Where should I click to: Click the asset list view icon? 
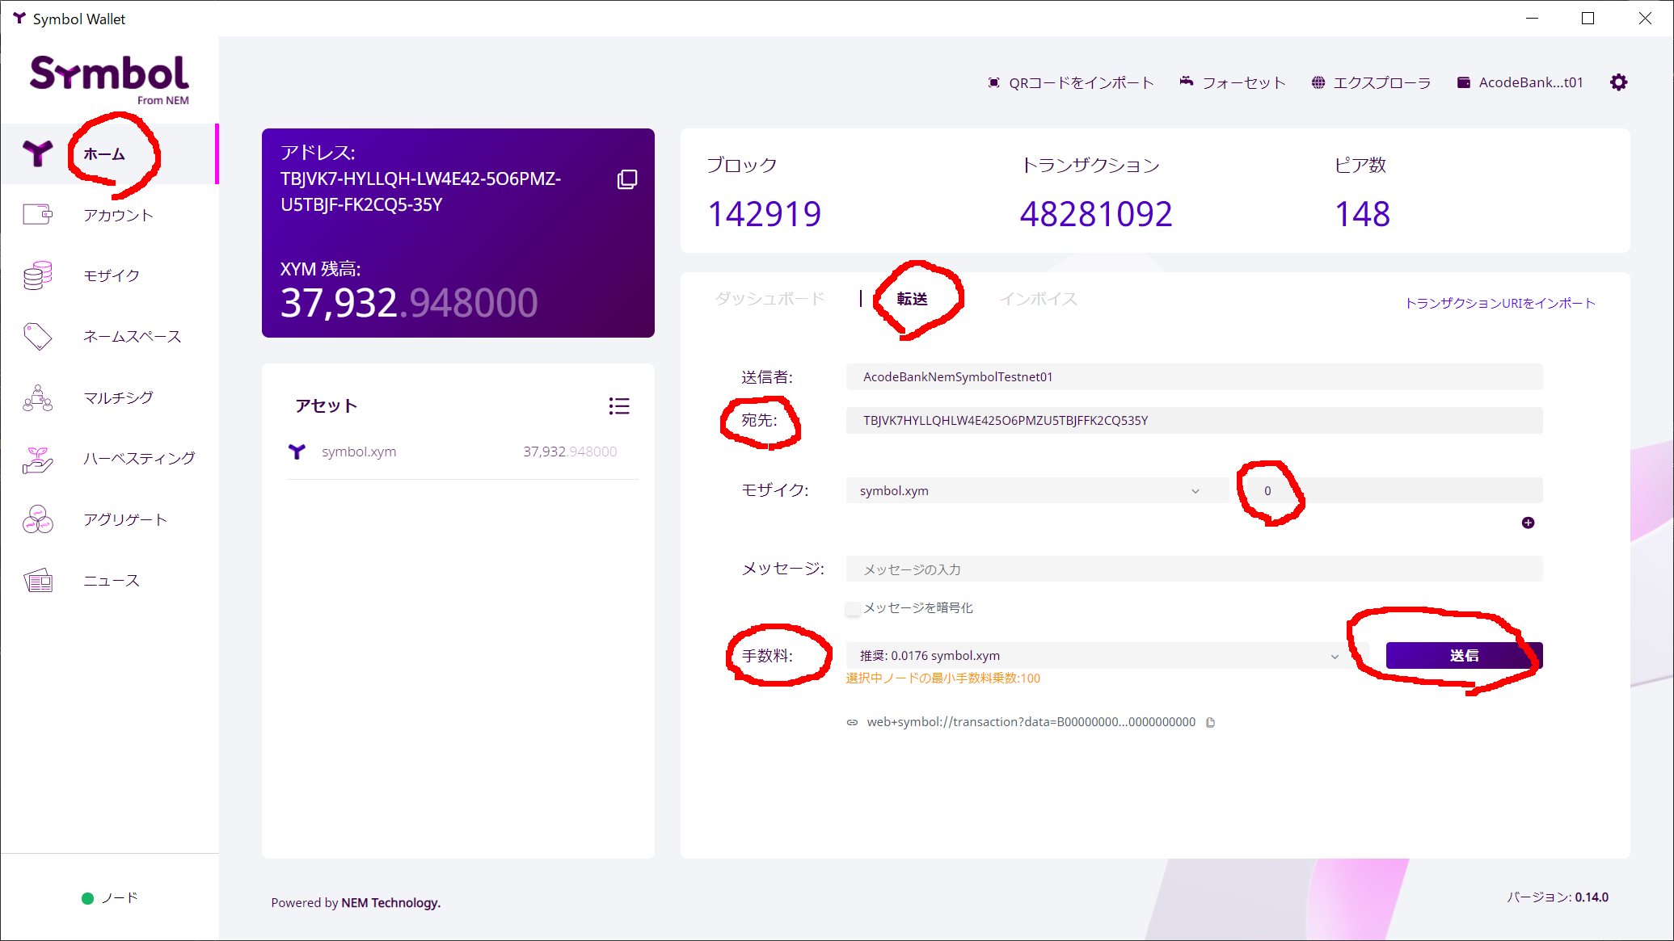click(619, 405)
